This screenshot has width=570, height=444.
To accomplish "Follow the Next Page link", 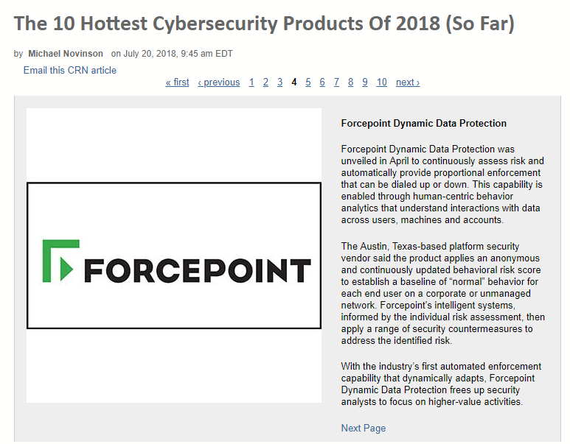I will [363, 428].
